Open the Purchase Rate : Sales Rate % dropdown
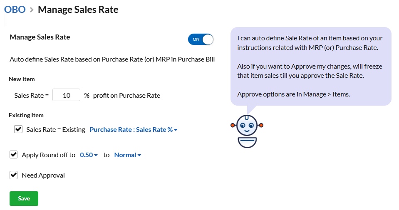This screenshot has width=399, height=210. click(134, 130)
